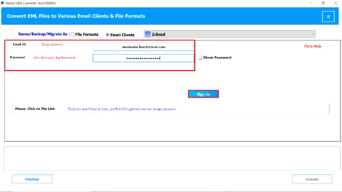Click the Email ID input field
The height and width of the screenshot is (192, 342).
tap(143, 47)
